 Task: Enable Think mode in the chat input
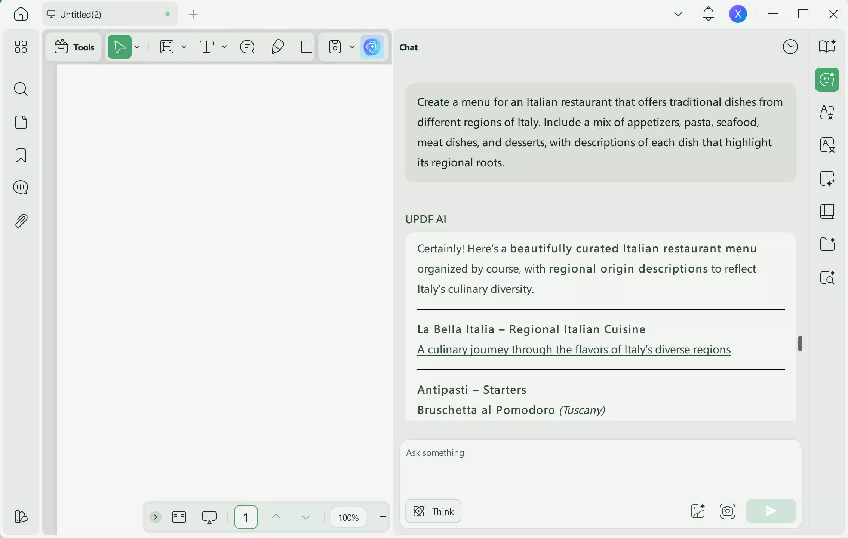tap(433, 511)
